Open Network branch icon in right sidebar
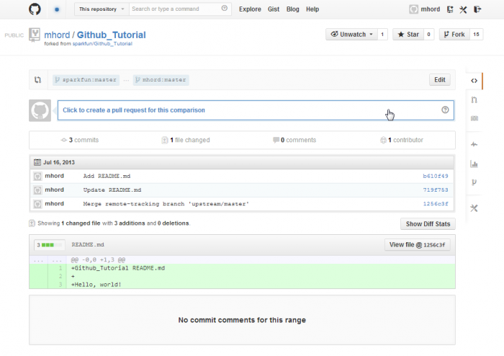The width and height of the screenshot is (504, 356). [x=474, y=182]
